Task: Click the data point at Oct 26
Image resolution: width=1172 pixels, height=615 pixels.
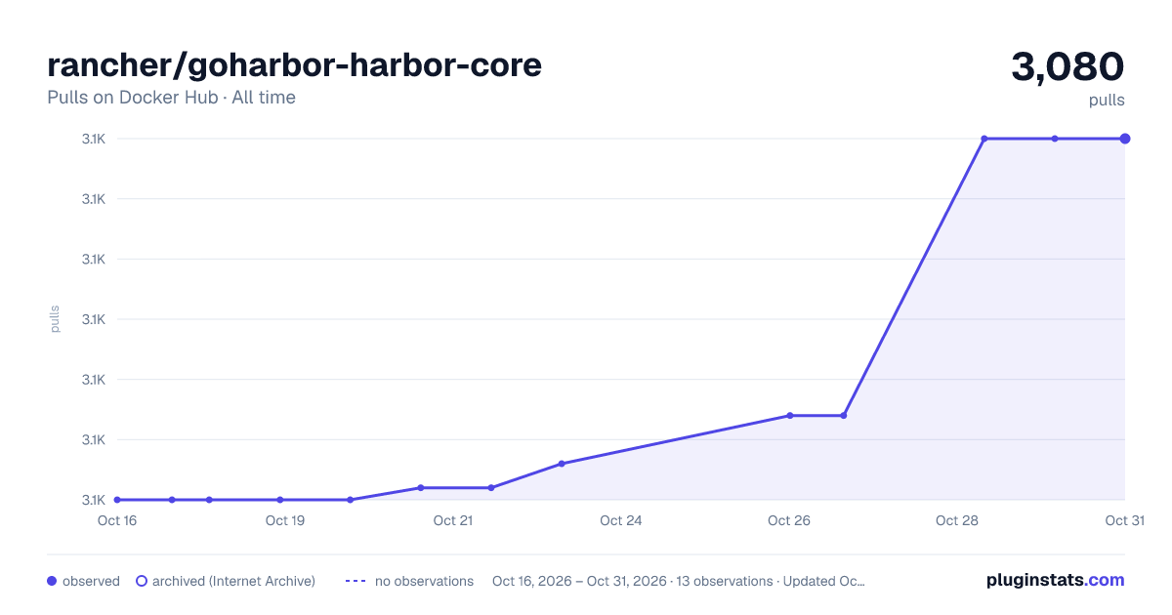Action: 790,416
